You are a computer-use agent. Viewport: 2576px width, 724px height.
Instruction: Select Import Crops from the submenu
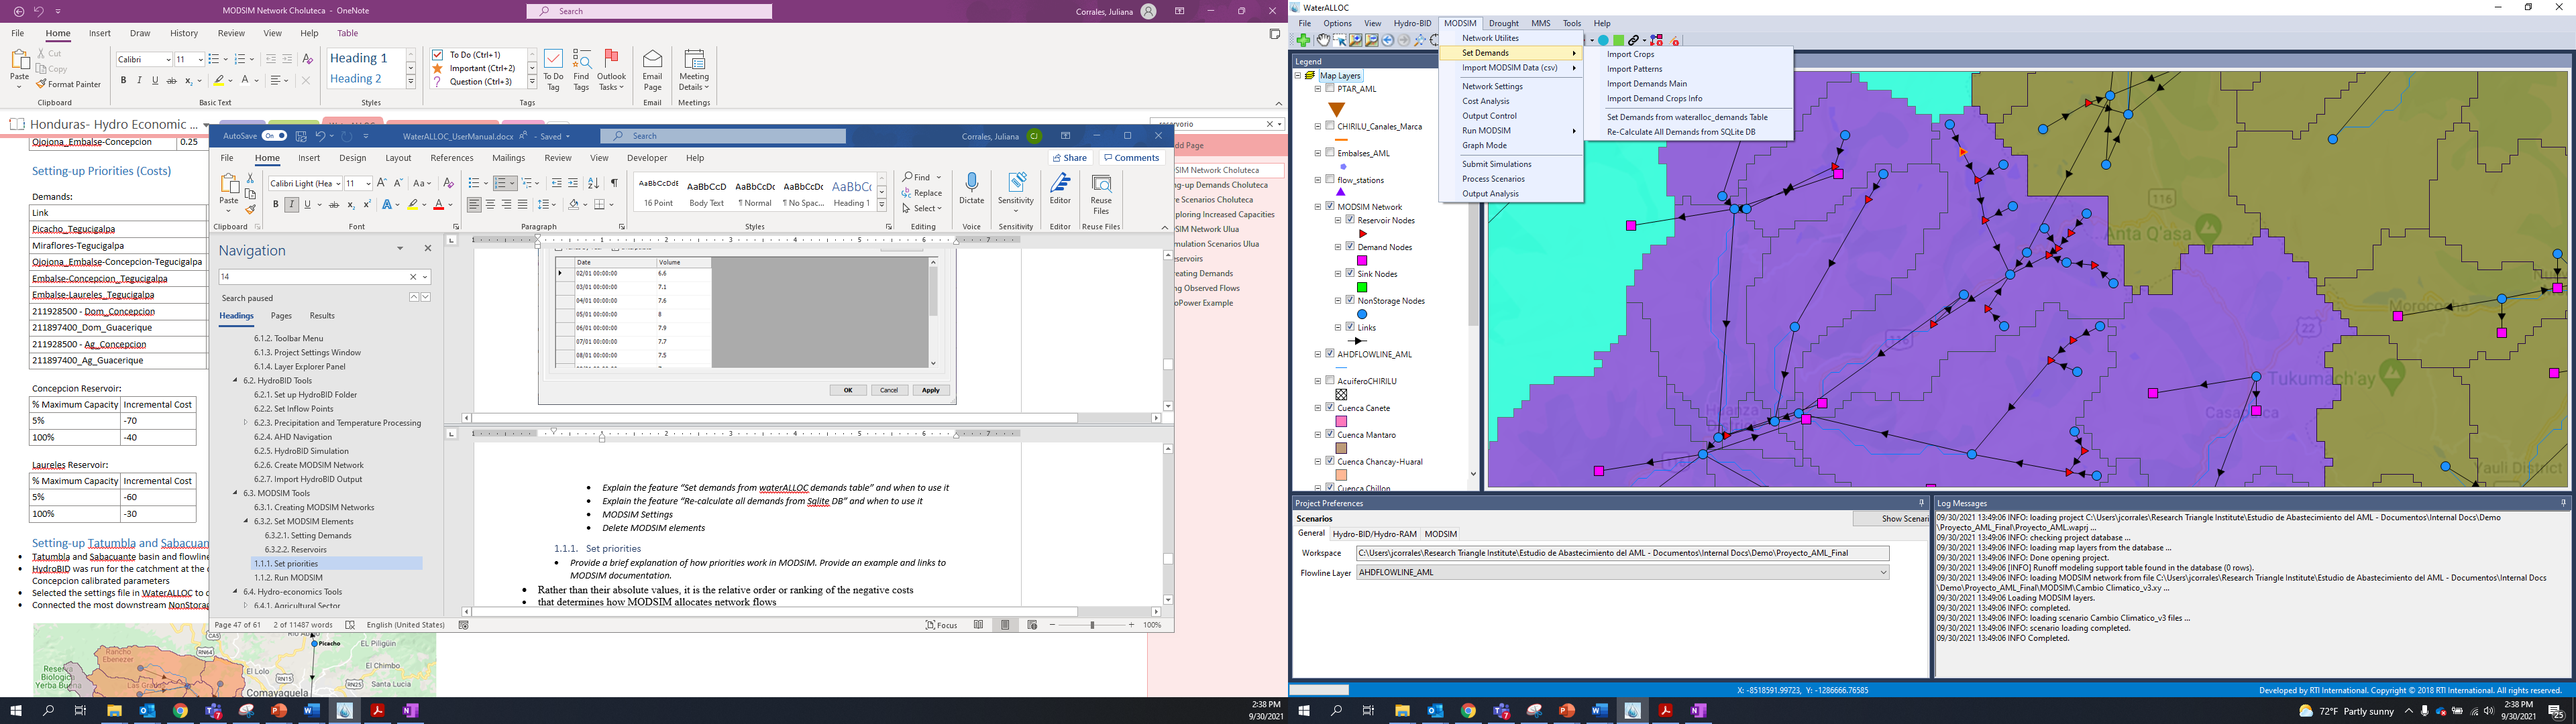[1630, 54]
